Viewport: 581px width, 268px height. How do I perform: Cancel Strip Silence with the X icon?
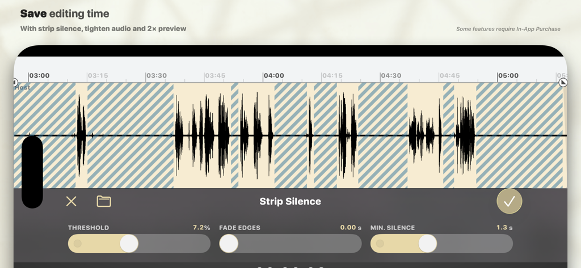(x=71, y=201)
